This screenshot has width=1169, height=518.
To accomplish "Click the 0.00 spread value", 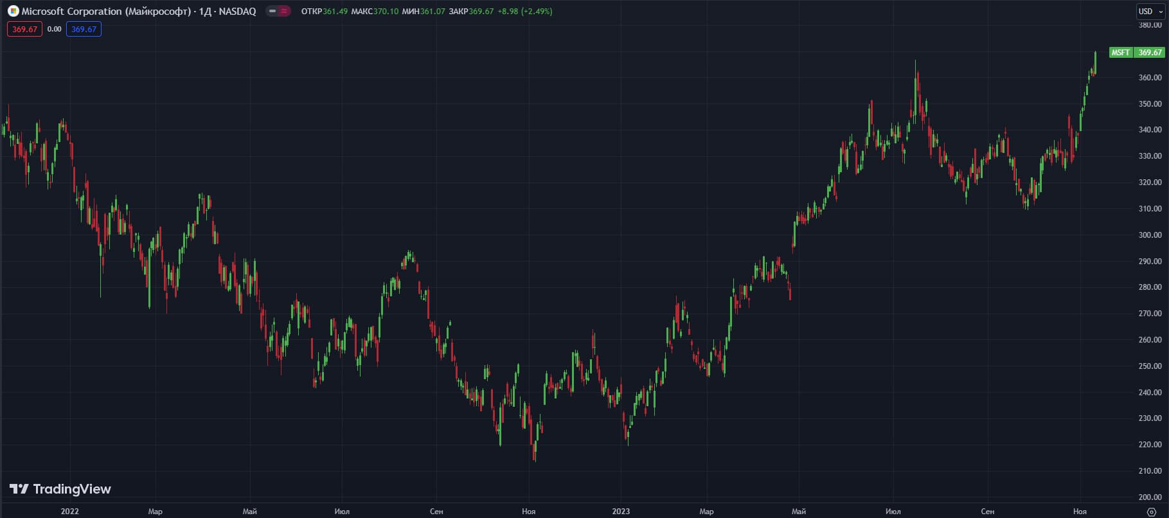I will pyautogui.click(x=55, y=29).
